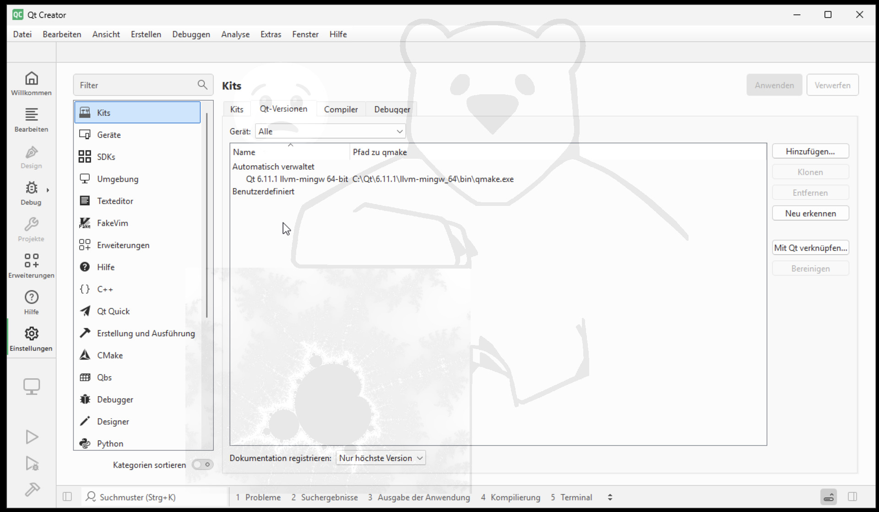This screenshot has height=512, width=879.
Task: Open the Debuggen menu
Action: (x=191, y=34)
